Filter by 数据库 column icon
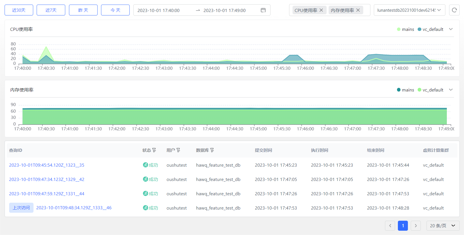464x235 pixels. tap(212, 150)
